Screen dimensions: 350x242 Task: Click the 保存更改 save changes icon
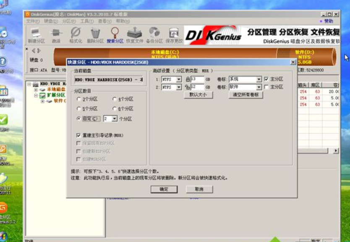[x=174, y=35]
